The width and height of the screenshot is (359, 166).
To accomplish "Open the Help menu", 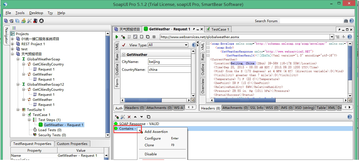I will [61, 13].
